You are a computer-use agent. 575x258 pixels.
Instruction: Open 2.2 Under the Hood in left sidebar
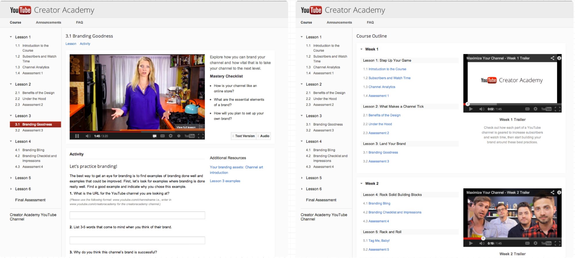click(x=34, y=99)
